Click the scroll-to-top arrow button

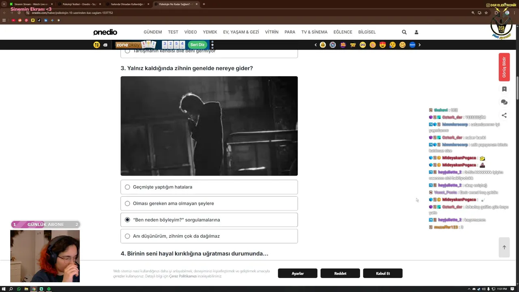pyautogui.click(x=504, y=247)
